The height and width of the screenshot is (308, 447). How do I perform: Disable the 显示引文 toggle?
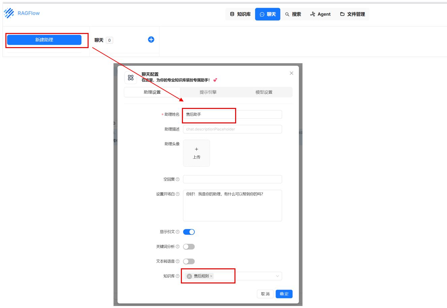(x=189, y=232)
